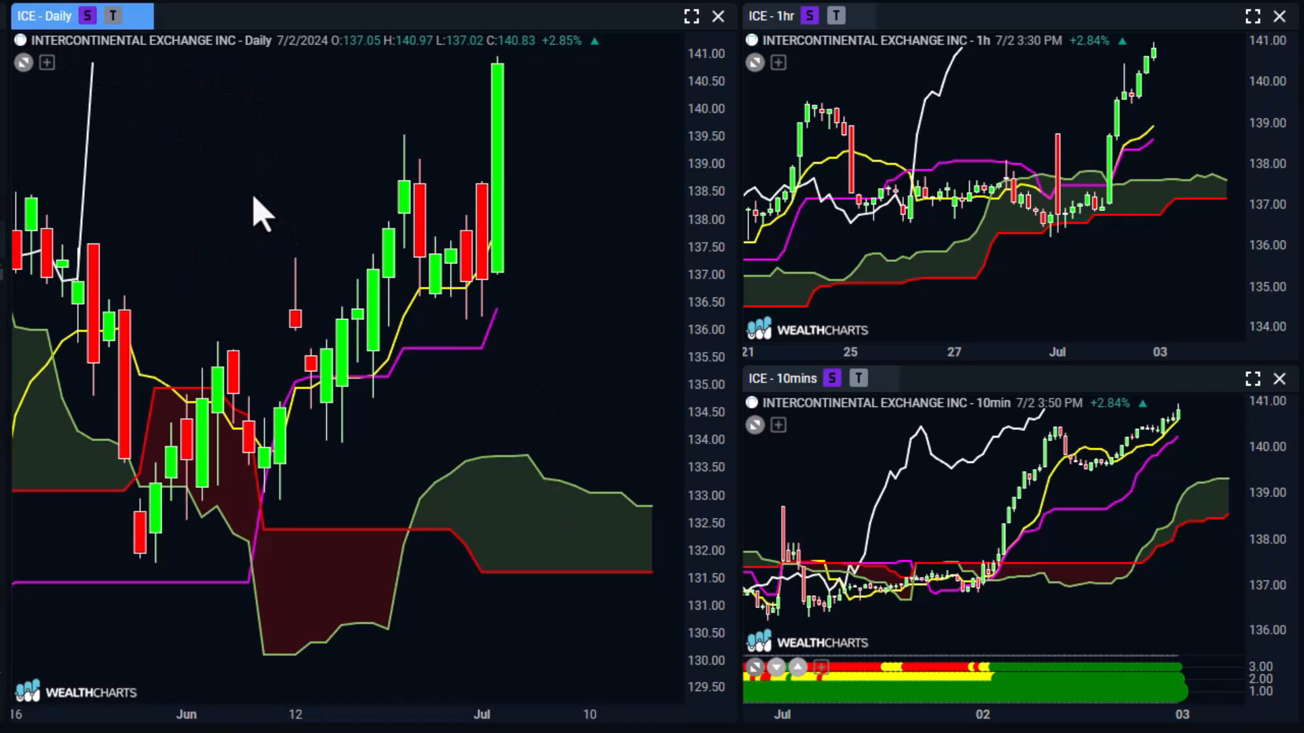Viewport: 1304px width, 733px height.
Task: Click the add indicator plus on Daily chart
Action: click(47, 63)
